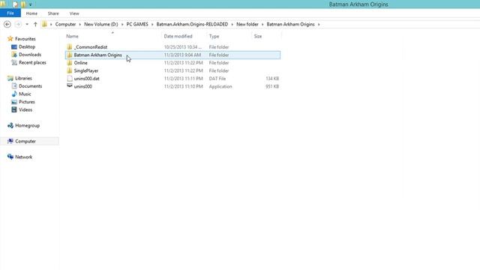
Task: Select the unins000.dat file icon
Action: pos(70,78)
